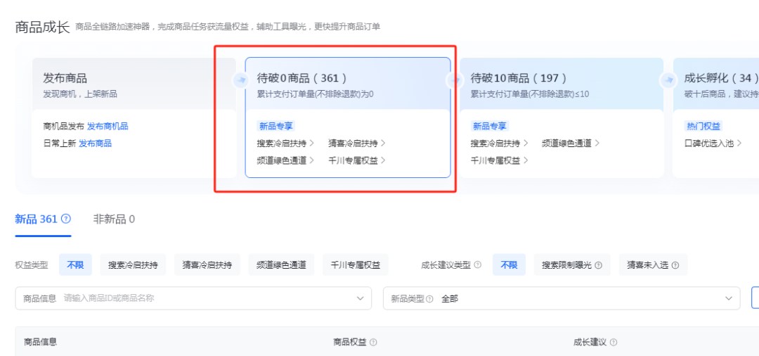Click the 商品ID或商品名称 search input
Viewport: 759px width, 356px height.
coord(204,298)
